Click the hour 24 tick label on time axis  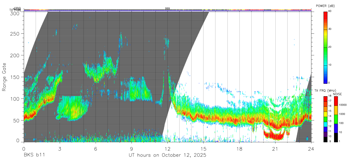click(x=311, y=149)
